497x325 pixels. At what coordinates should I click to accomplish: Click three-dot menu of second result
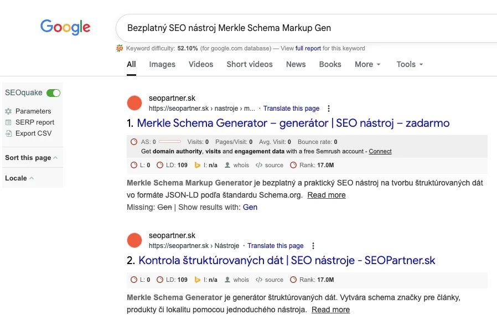(313, 246)
